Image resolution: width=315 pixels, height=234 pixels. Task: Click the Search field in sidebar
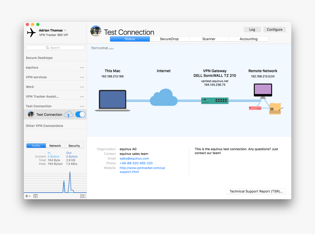point(55,48)
